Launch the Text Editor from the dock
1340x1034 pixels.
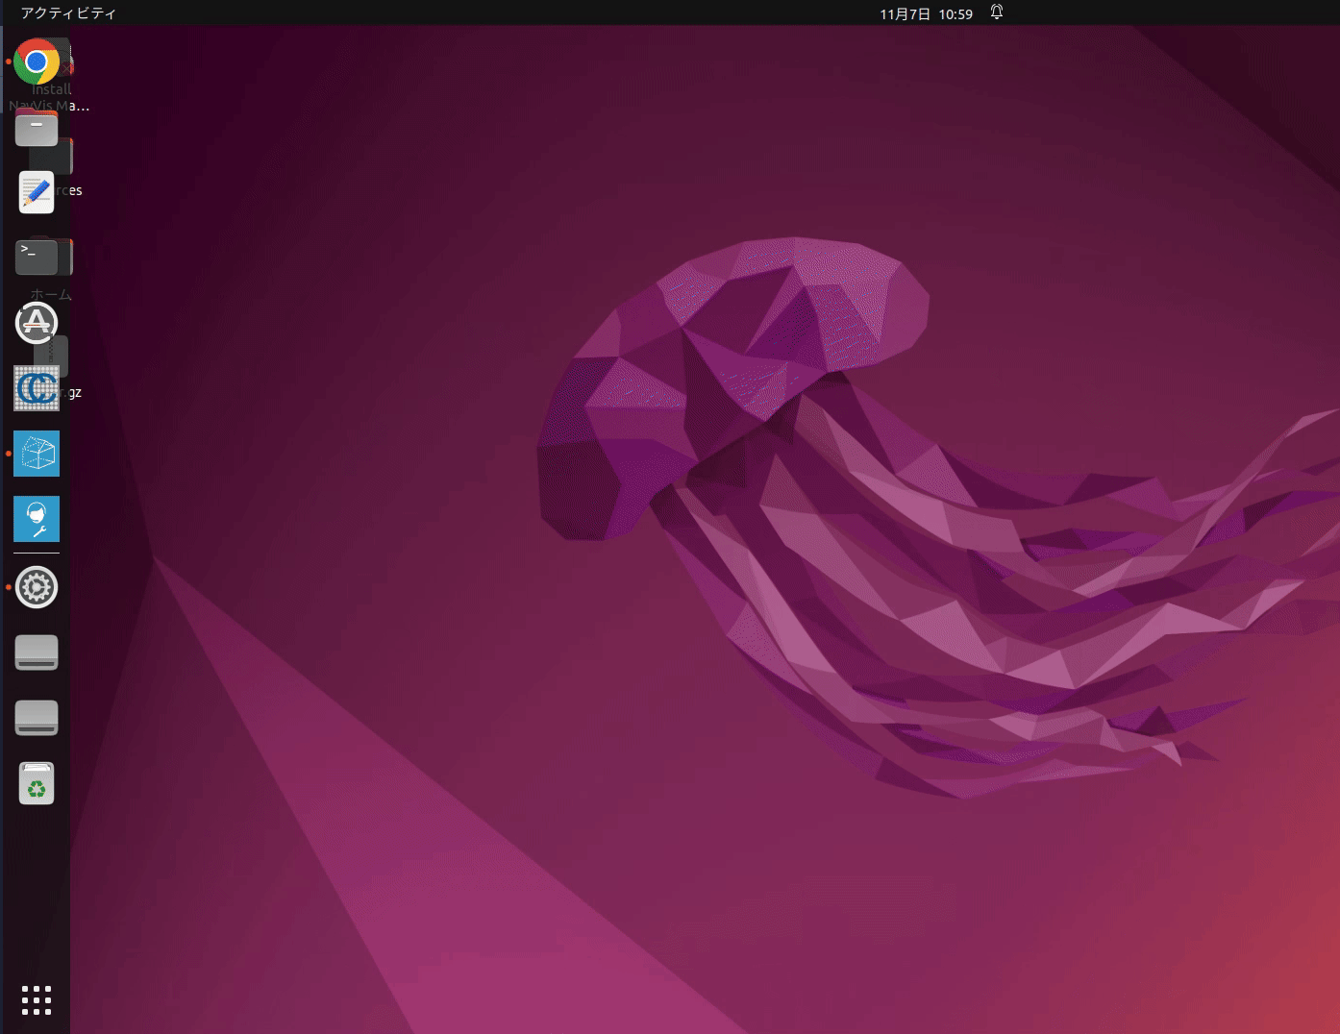coord(37,192)
